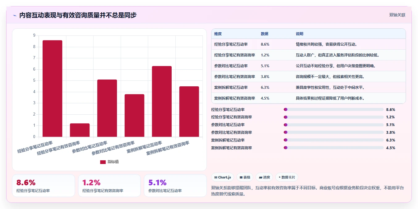This screenshot has width=418, height=209.
Task: Click the 4.5% percentage beside the progress bar
Action: tap(391, 148)
